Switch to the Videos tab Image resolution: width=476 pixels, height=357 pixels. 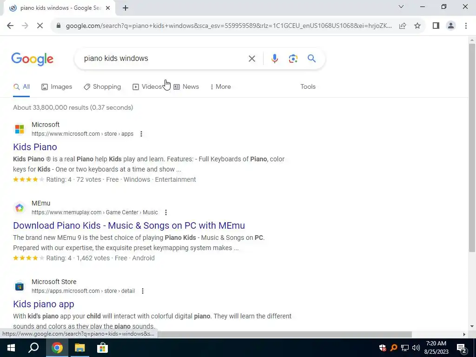[147, 87]
